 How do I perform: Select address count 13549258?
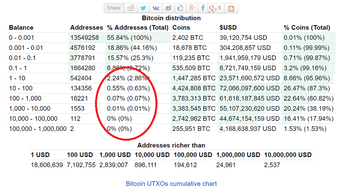(x=84, y=38)
